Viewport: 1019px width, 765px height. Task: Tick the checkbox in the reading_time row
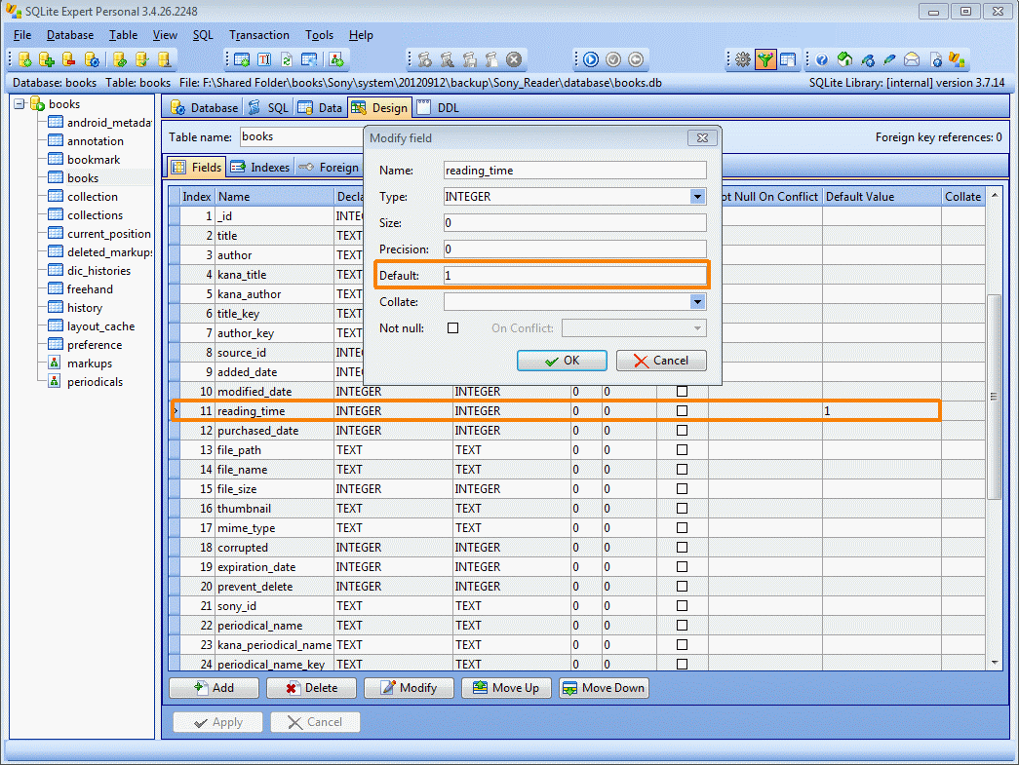tap(682, 411)
